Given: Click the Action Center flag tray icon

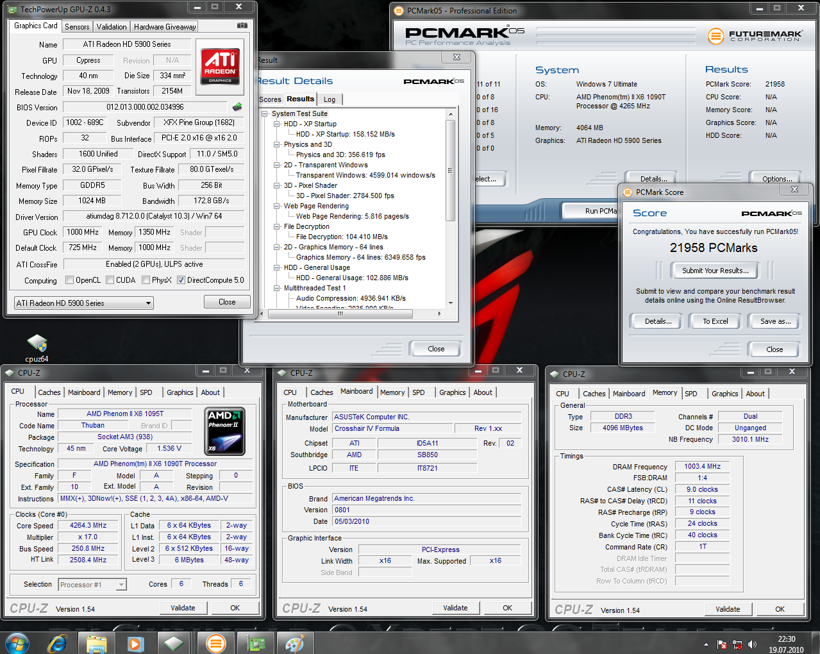Looking at the screenshot, I should pos(722,644).
